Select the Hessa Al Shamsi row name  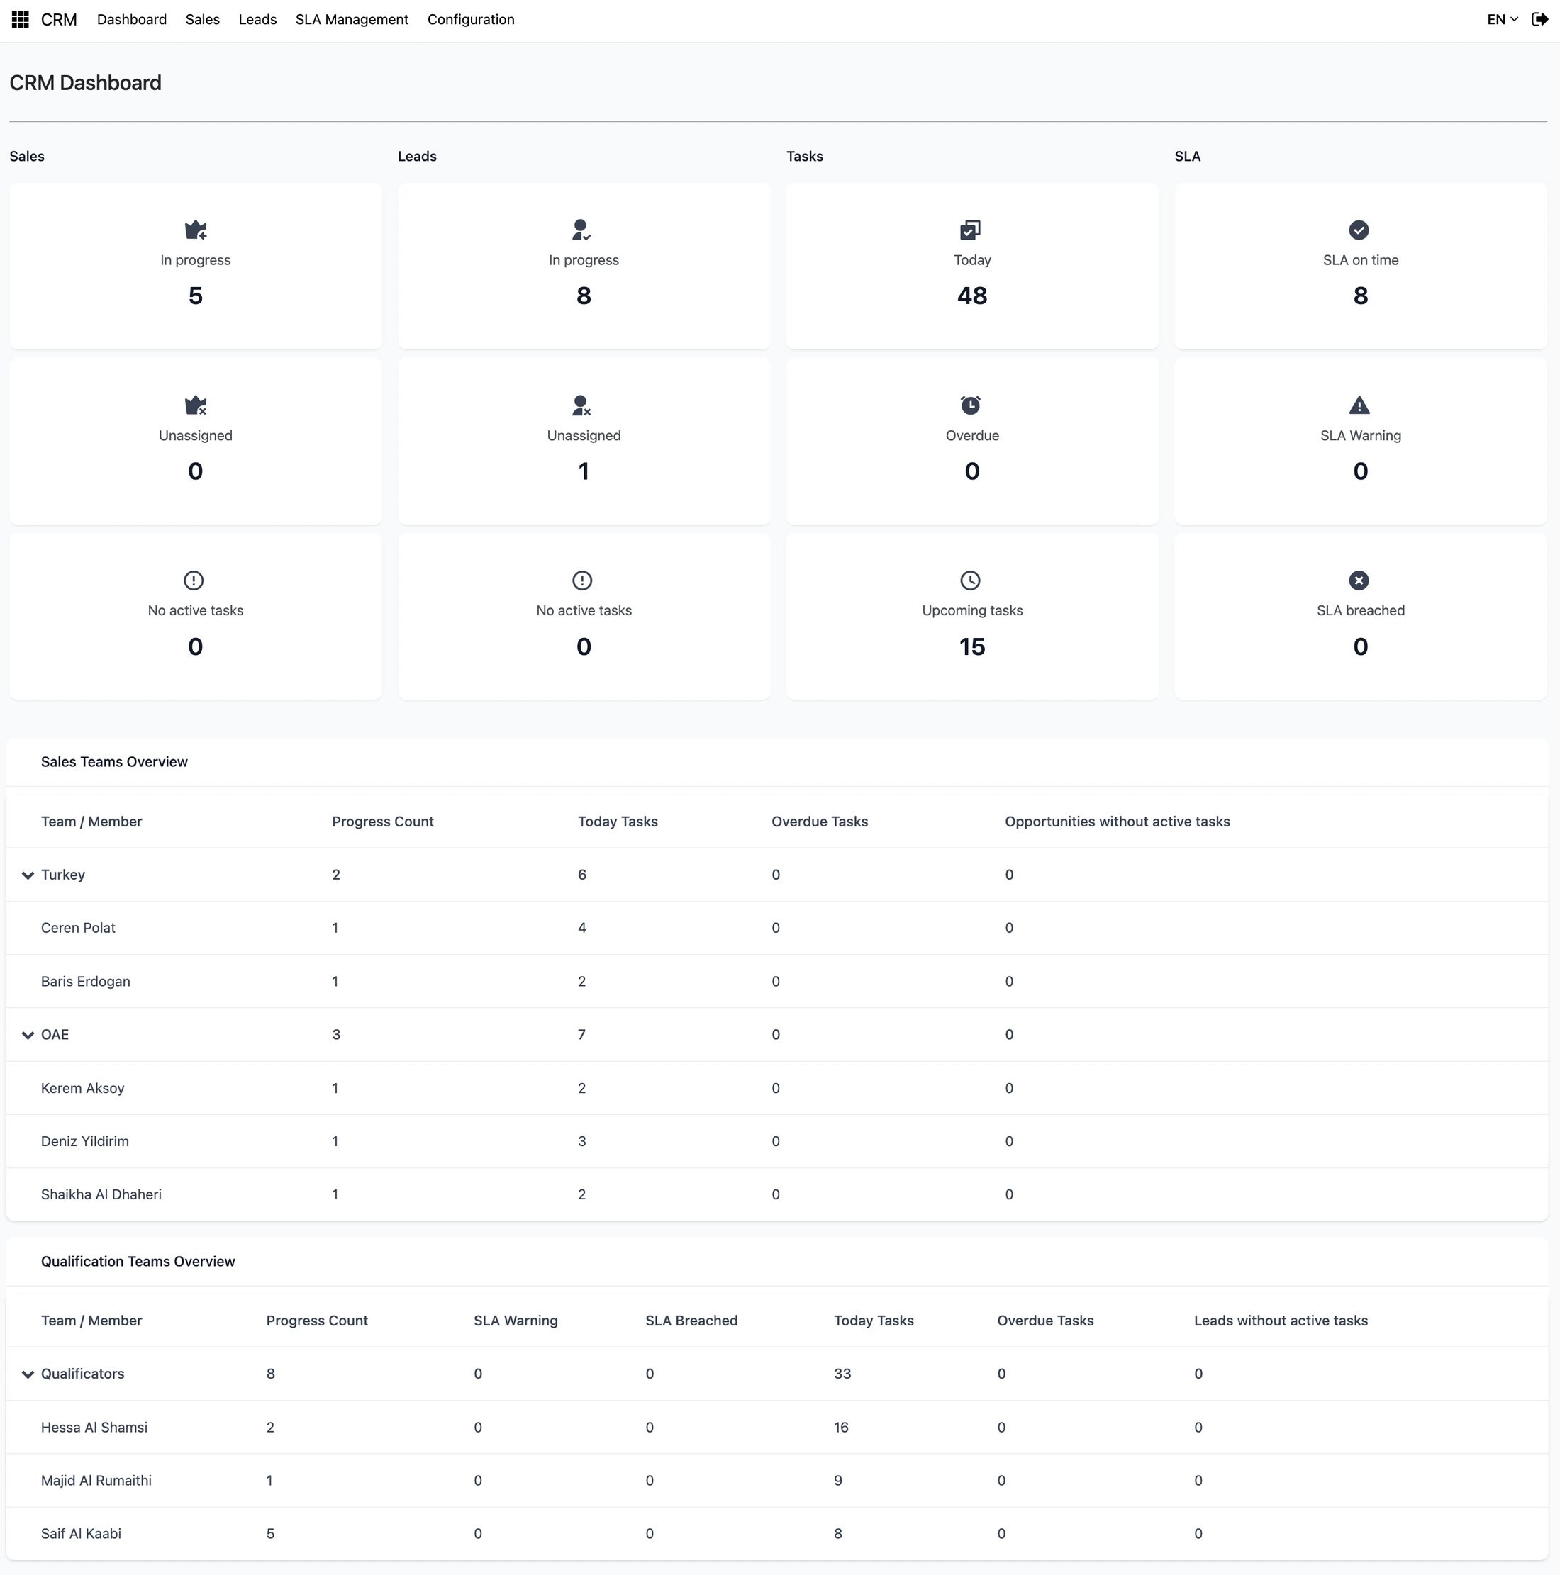(94, 1428)
